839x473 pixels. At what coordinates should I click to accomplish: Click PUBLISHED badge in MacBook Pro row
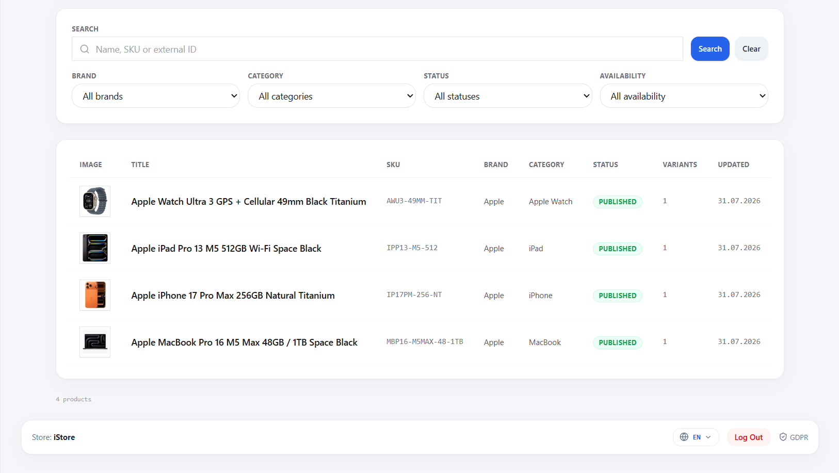coord(618,342)
